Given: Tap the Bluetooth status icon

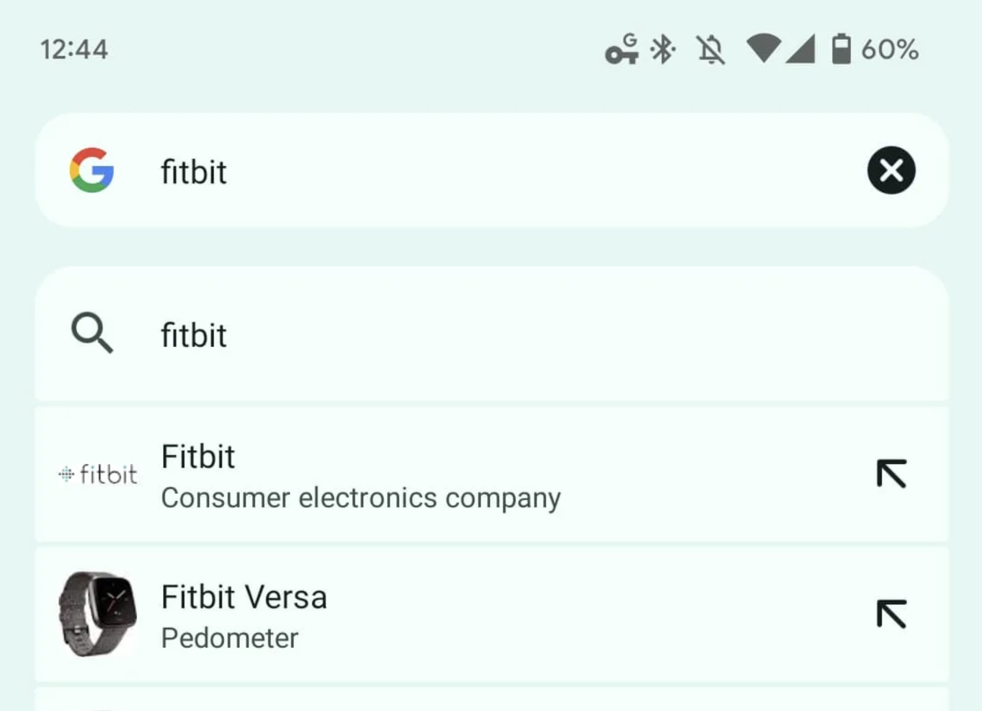Looking at the screenshot, I should tap(663, 49).
